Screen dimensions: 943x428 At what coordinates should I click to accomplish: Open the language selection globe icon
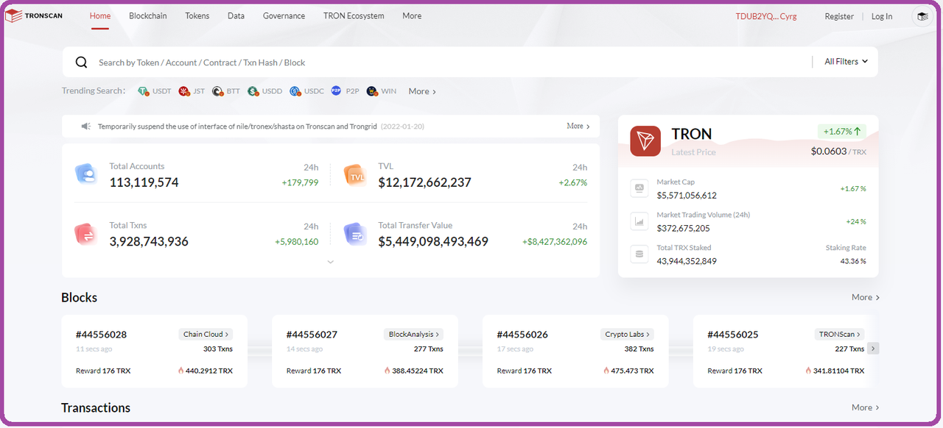click(922, 15)
